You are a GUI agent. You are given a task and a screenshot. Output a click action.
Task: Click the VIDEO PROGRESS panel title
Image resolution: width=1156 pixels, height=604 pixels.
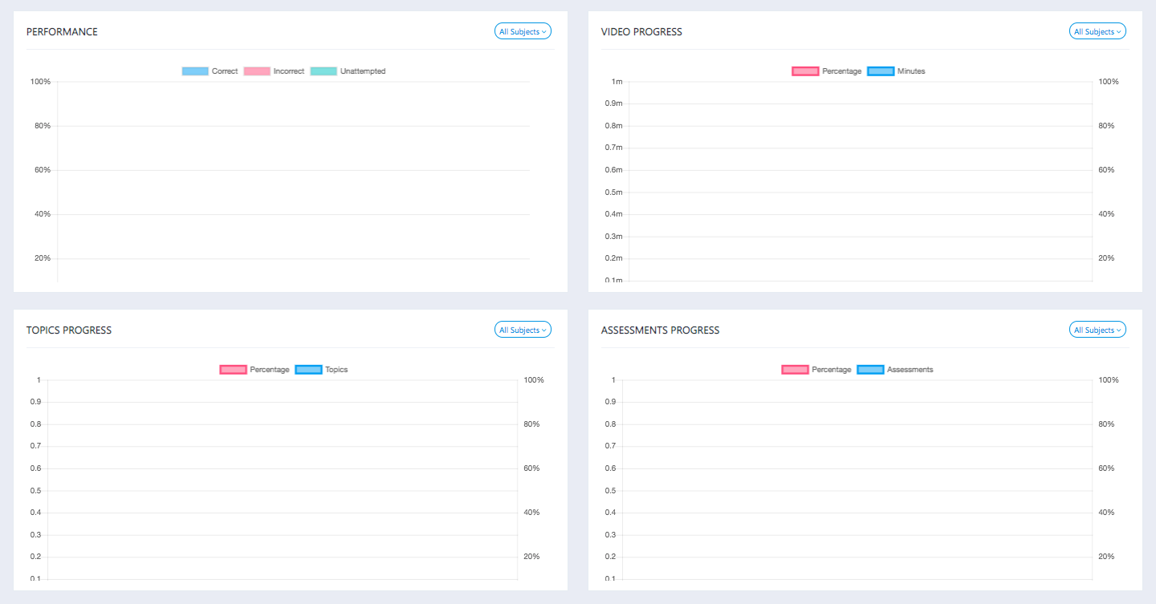[641, 32]
